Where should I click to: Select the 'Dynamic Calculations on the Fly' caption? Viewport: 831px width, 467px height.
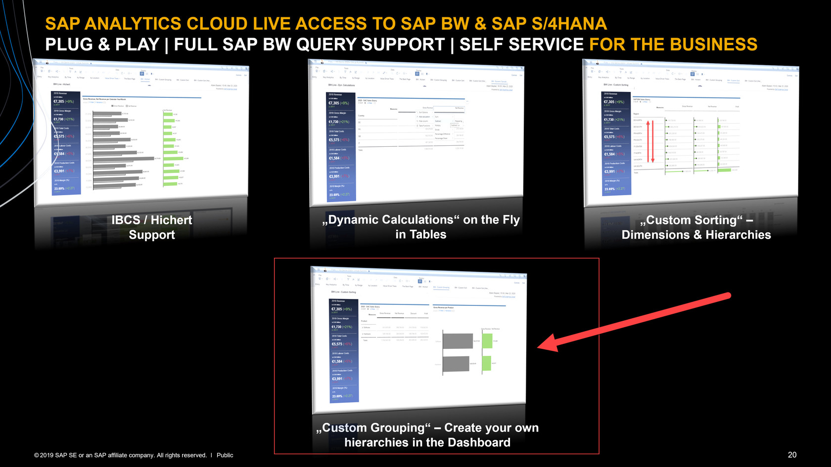[x=421, y=227]
